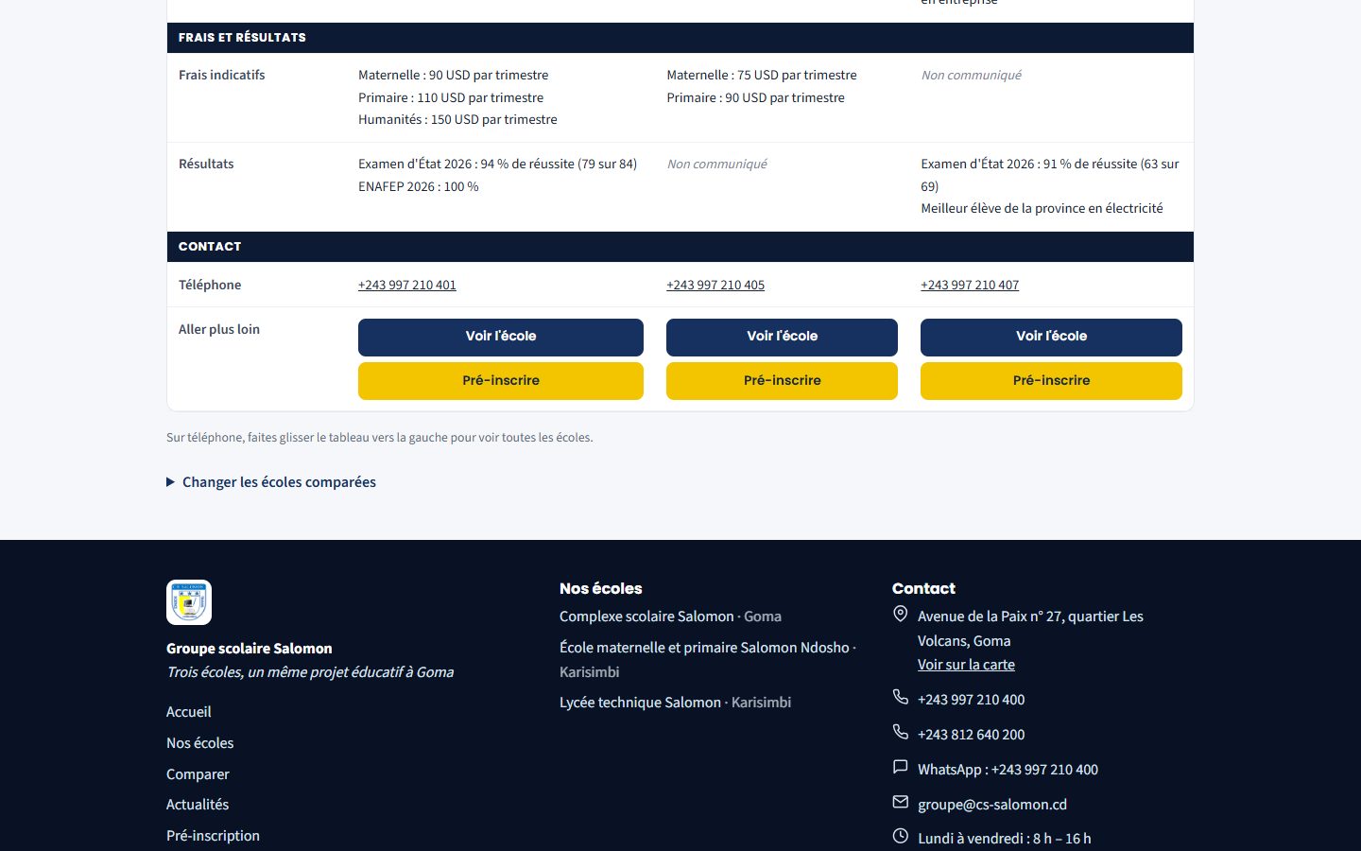
Task: Click footer phone number +243 812 640 200
Action: coord(971,735)
